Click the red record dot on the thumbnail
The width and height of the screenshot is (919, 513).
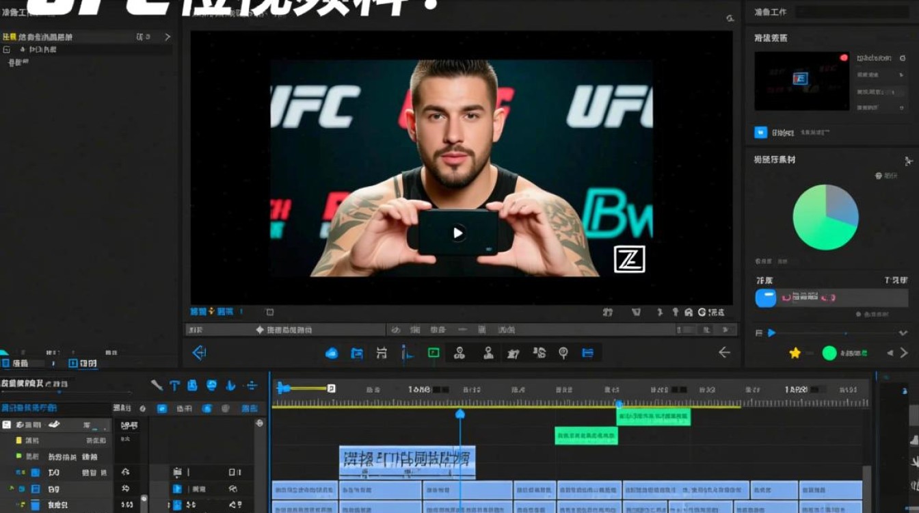844,58
